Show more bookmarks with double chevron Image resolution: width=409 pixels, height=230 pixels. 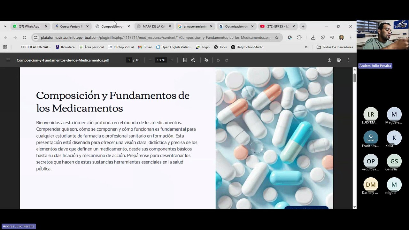coord(306,47)
